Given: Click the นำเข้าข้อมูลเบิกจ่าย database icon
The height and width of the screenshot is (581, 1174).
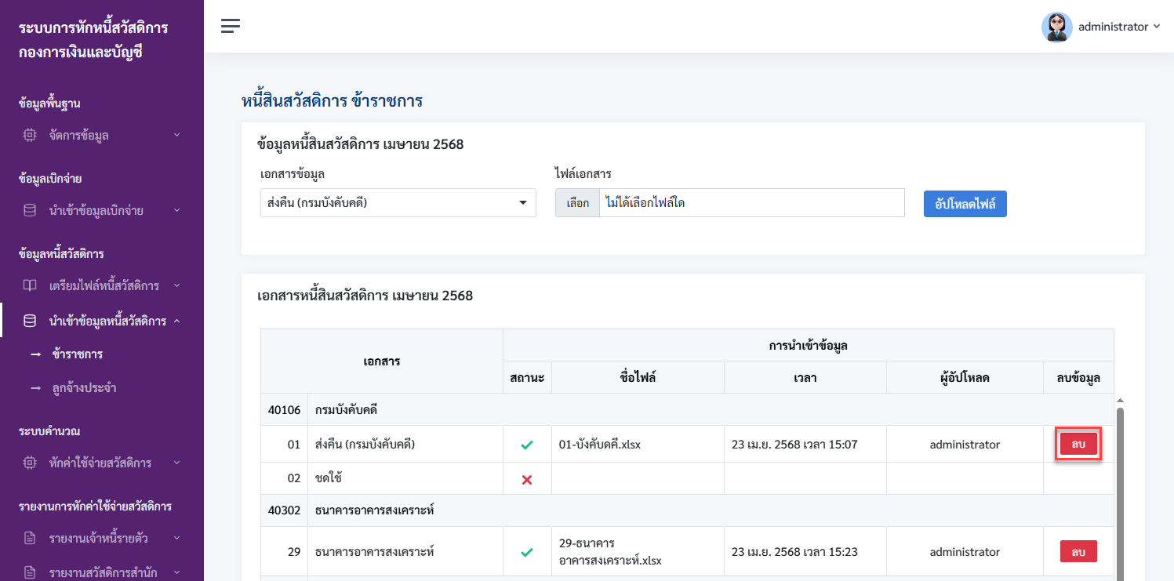Looking at the screenshot, I should pyautogui.click(x=30, y=210).
